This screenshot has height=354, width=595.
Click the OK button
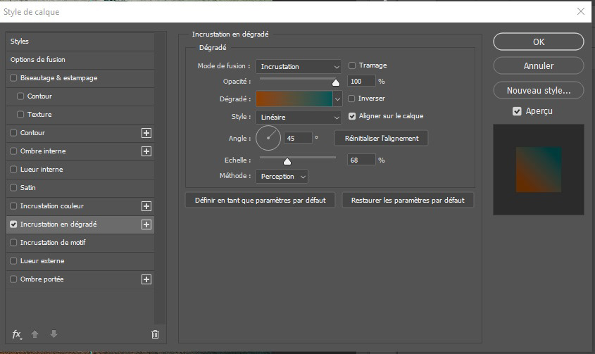pos(539,42)
